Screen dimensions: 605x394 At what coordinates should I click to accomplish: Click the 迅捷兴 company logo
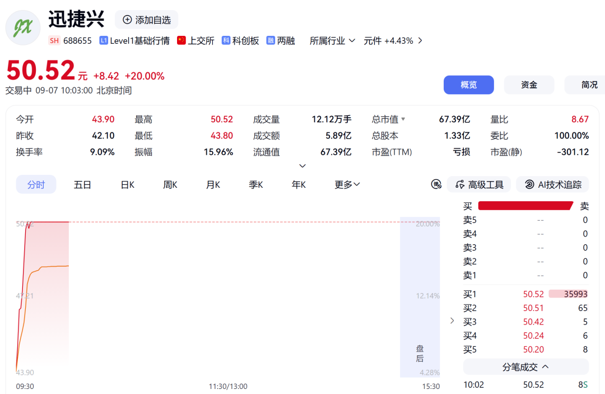click(x=23, y=28)
